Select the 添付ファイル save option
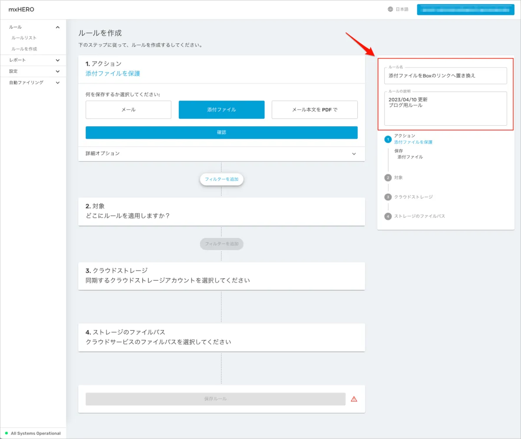The height and width of the screenshot is (439, 521). 221,110
